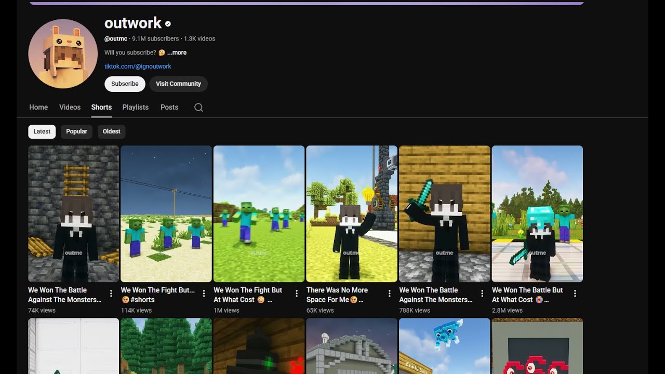Image resolution: width=665 pixels, height=374 pixels.
Task: Open options menu for the 114K views short
Action: coord(204,293)
